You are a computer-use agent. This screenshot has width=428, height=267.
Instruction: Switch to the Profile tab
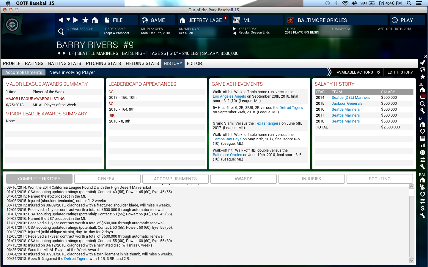click(12, 63)
